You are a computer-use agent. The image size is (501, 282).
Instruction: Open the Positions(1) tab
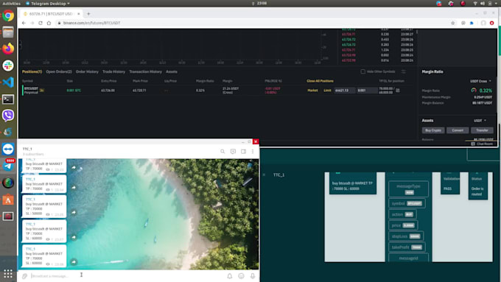coord(32,72)
